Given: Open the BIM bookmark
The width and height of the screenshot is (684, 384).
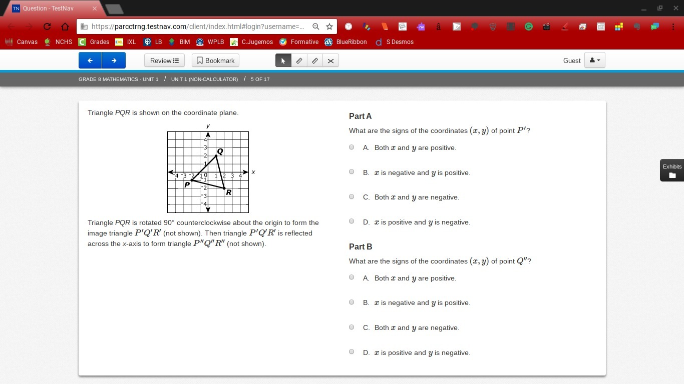Looking at the screenshot, I should click(x=179, y=42).
